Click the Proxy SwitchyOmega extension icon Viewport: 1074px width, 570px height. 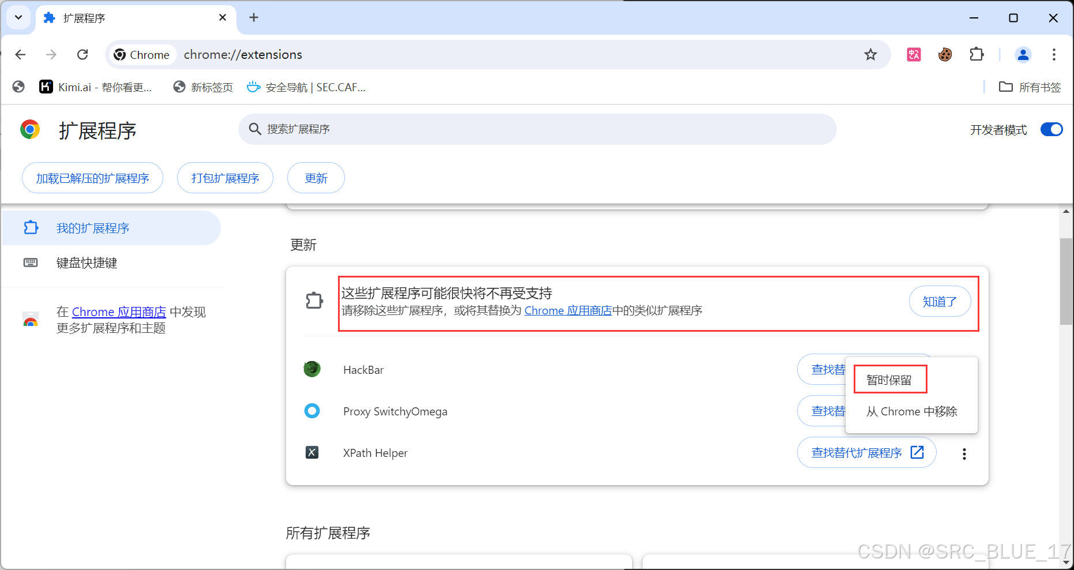pyautogui.click(x=312, y=411)
